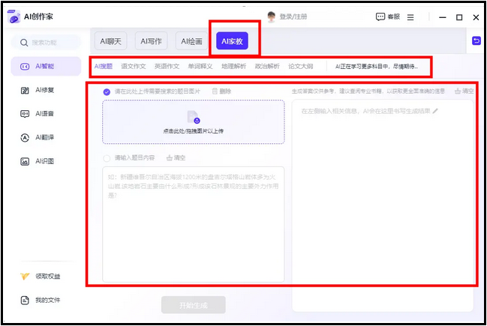Switch to the AI写作 tab
Viewport: 487px width, 326px height.
pyautogui.click(x=152, y=41)
